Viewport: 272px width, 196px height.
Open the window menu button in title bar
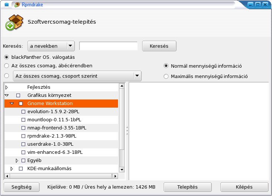click(7, 5)
